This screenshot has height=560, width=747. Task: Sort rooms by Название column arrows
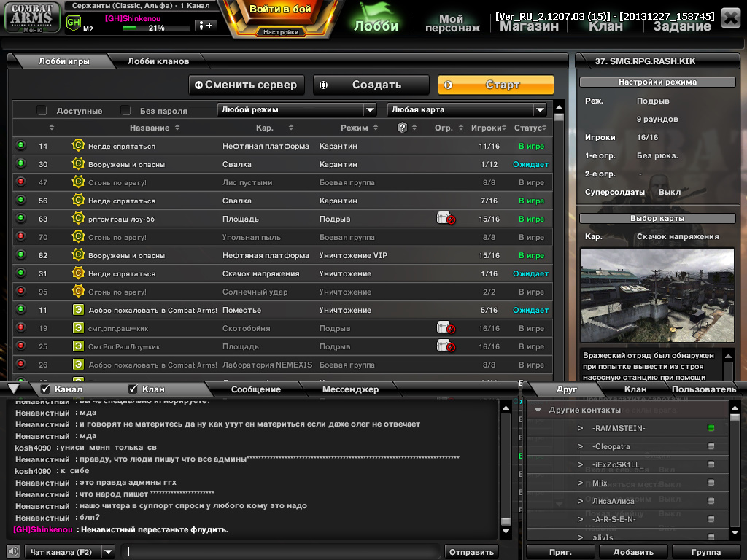tap(177, 127)
